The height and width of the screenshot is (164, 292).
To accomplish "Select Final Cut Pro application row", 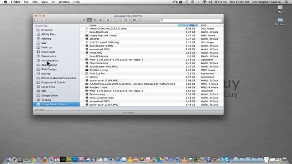I will [x=151, y=73].
